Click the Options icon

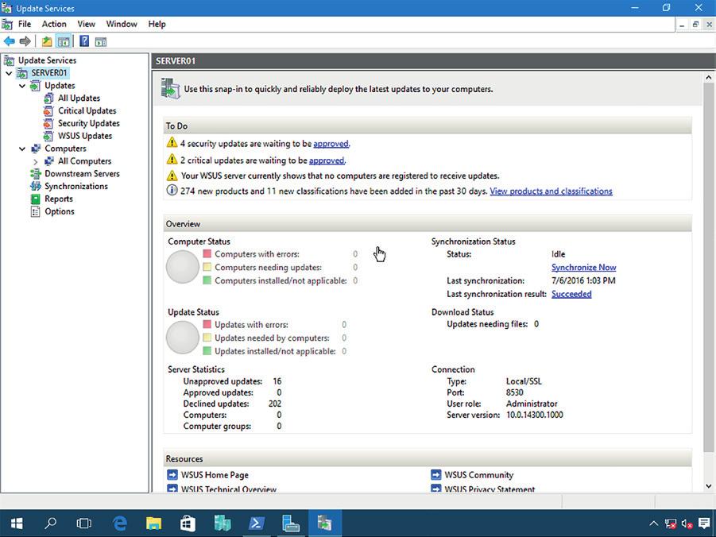tap(35, 211)
